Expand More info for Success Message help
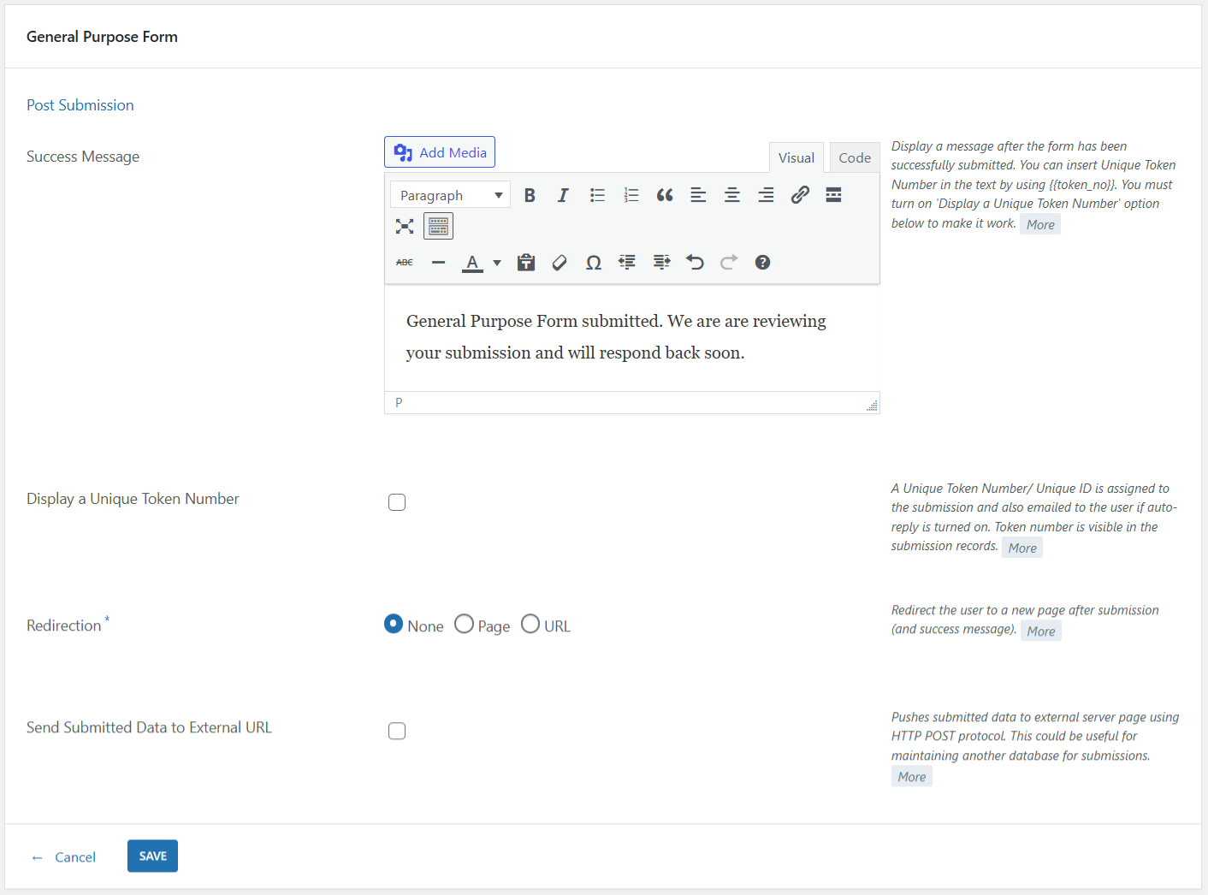1208x895 pixels. click(x=1040, y=225)
